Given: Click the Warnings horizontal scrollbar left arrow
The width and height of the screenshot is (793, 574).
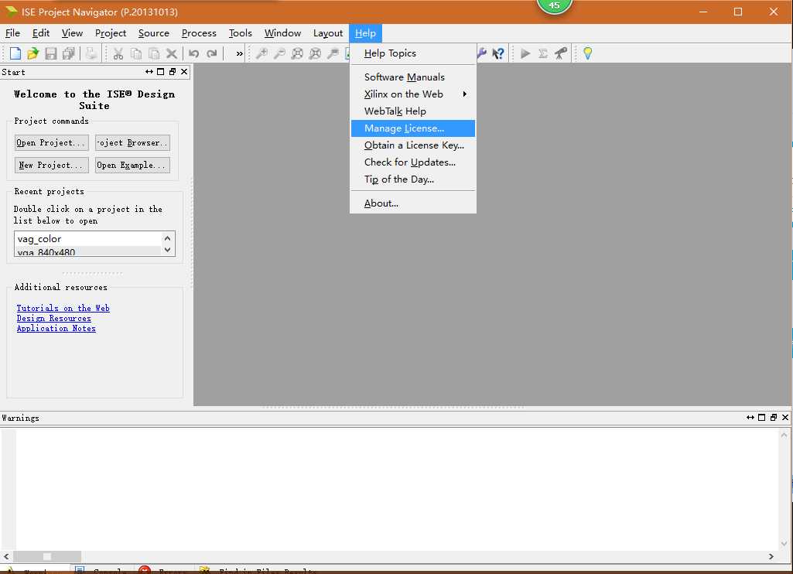Looking at the screenshot, I should click(x=6, y=556).
